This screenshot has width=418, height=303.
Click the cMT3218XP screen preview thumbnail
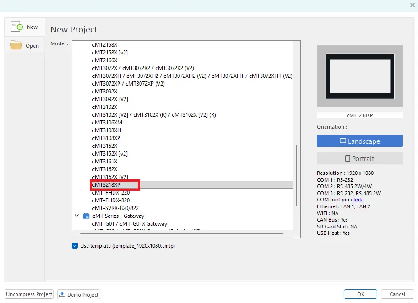(359, 76)
